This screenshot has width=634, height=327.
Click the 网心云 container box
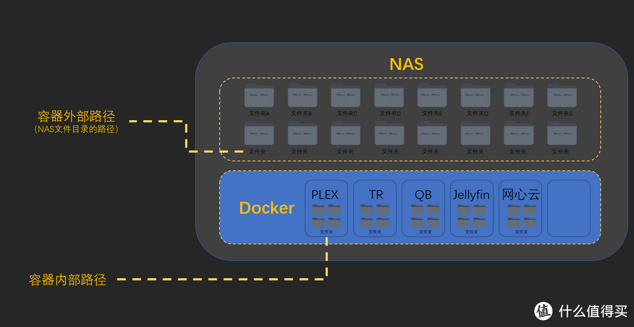click(520, 208)
